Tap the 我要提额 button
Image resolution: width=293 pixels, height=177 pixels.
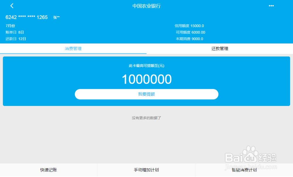[146, 94]
